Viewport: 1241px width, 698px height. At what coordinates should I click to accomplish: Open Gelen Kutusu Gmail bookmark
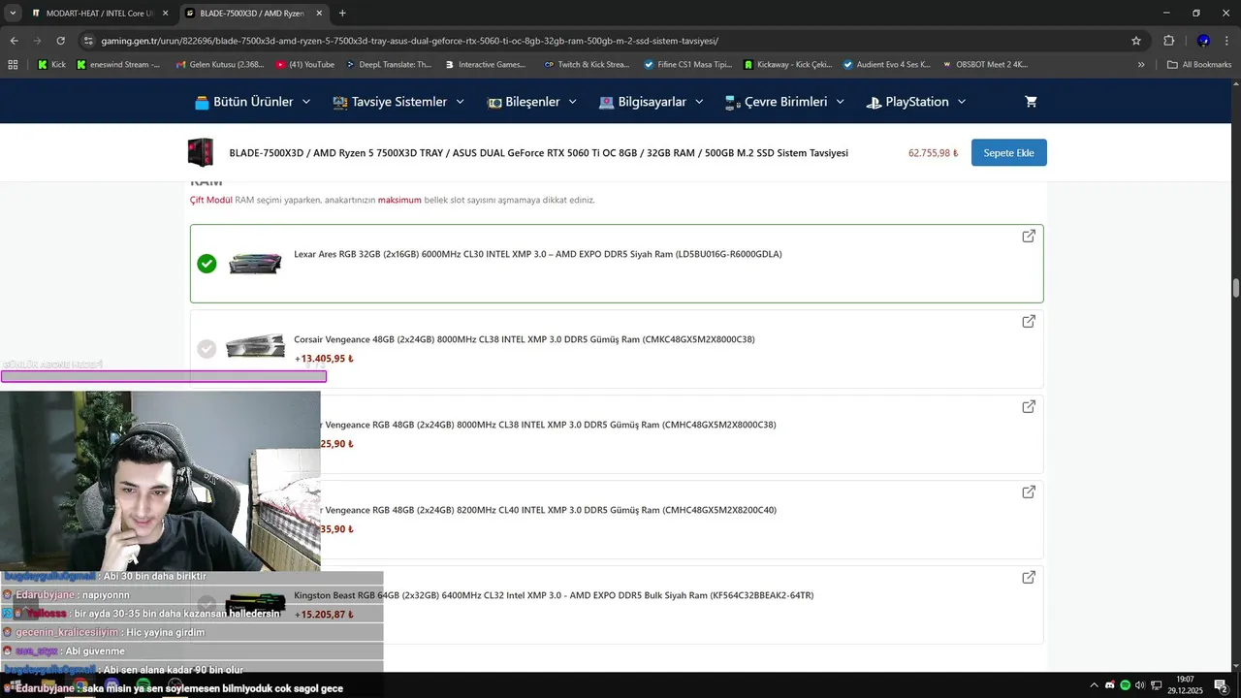pos(219,65)
